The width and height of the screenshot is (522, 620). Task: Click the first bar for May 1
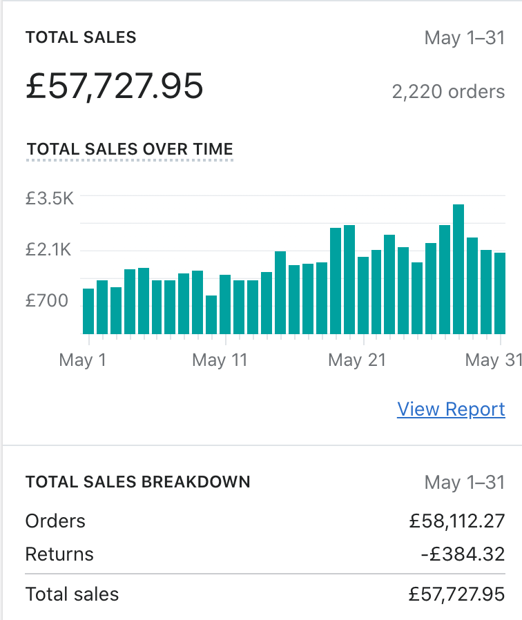tap(88, 311)
